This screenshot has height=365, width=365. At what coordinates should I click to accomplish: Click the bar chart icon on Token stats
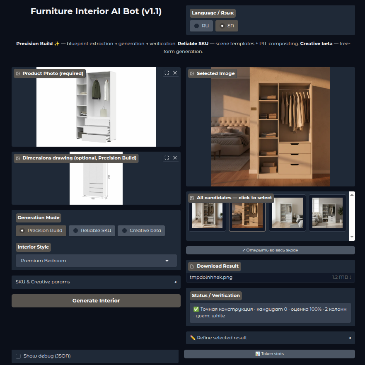(x=258, y=353)
